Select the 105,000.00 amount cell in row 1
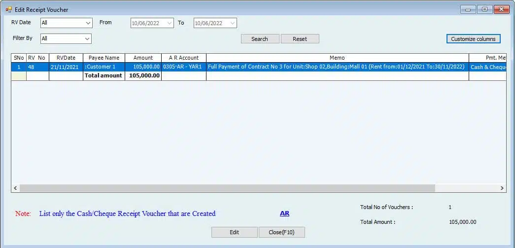The height and width of the screenshot is (248, 515). coord(143,67)
